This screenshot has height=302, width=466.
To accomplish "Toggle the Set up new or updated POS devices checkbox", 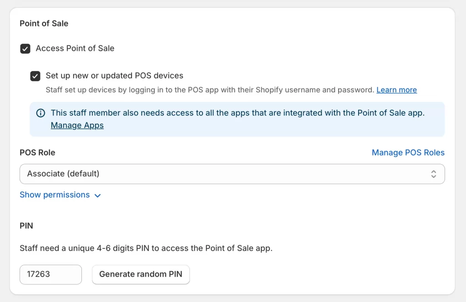I will click(35, 76).
